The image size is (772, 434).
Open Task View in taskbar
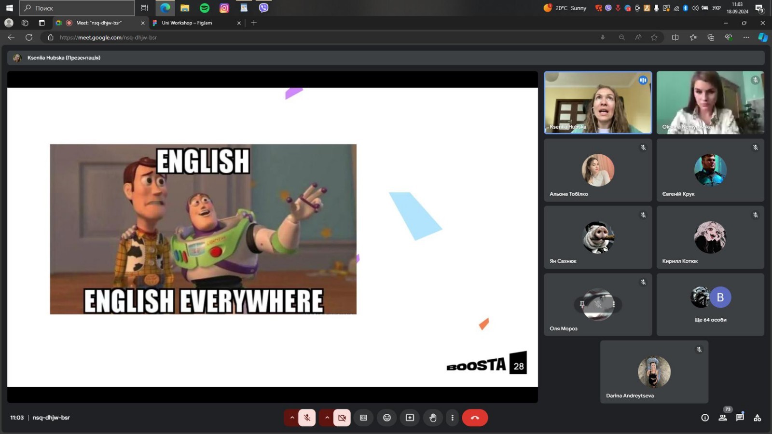pos(144,8)
